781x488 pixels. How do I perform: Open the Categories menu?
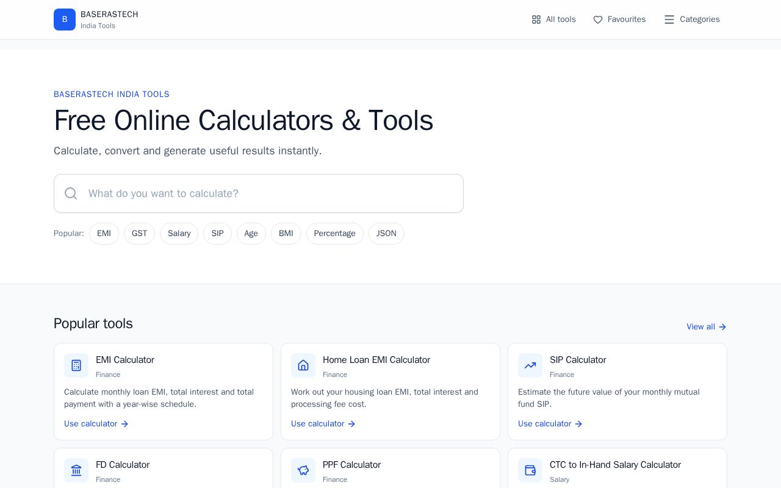tap(692, 20)
